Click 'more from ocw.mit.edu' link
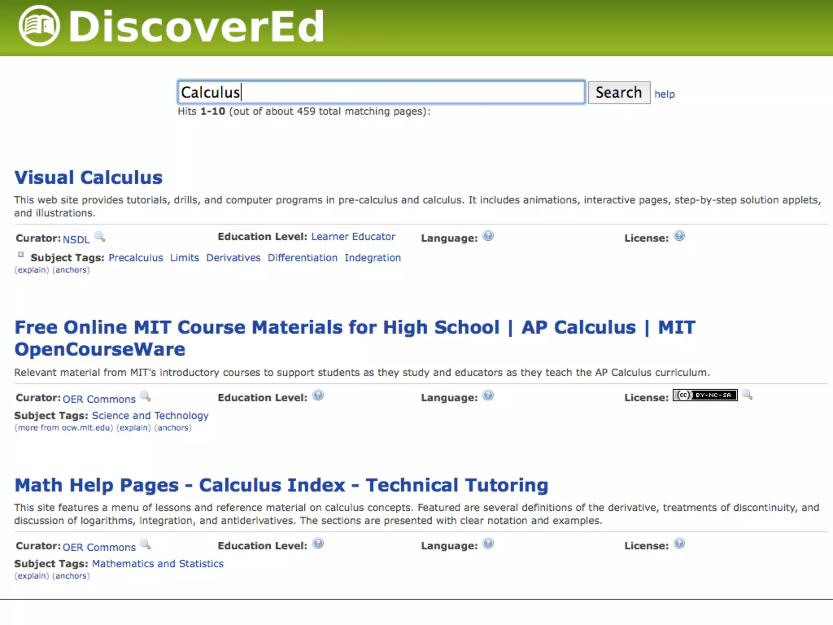Image resolution: width=833 pixels, height=625 pixels. (64, 428)
